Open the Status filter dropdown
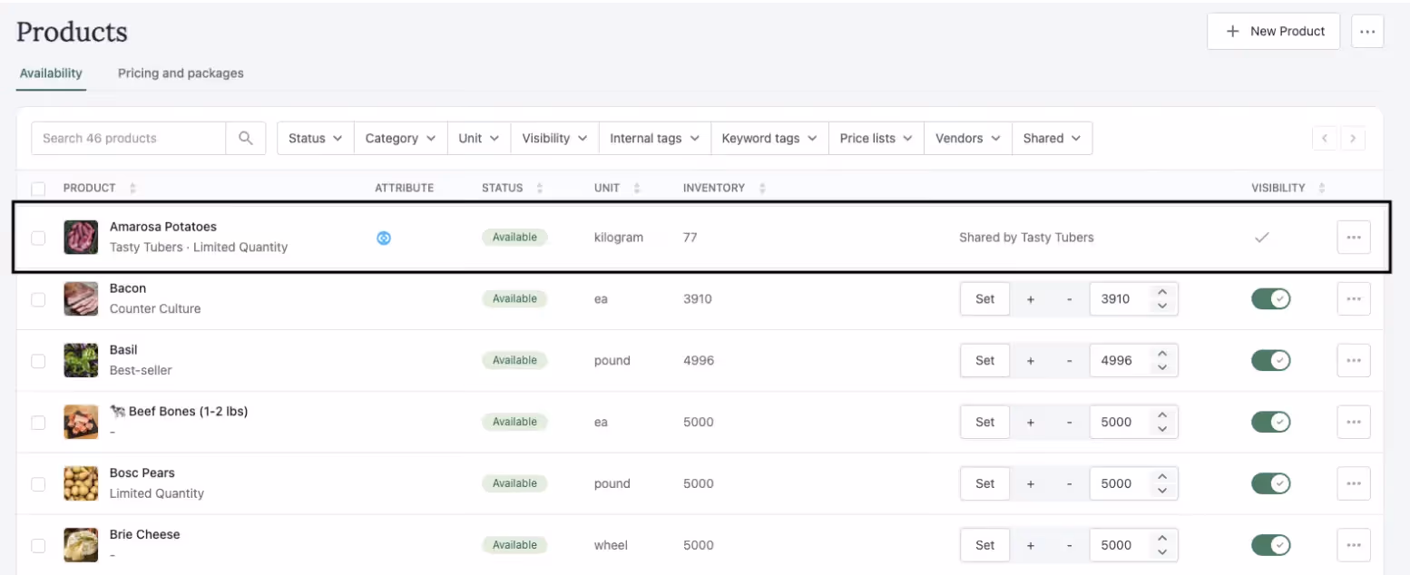1410x575 pixels. click(315, 138)
